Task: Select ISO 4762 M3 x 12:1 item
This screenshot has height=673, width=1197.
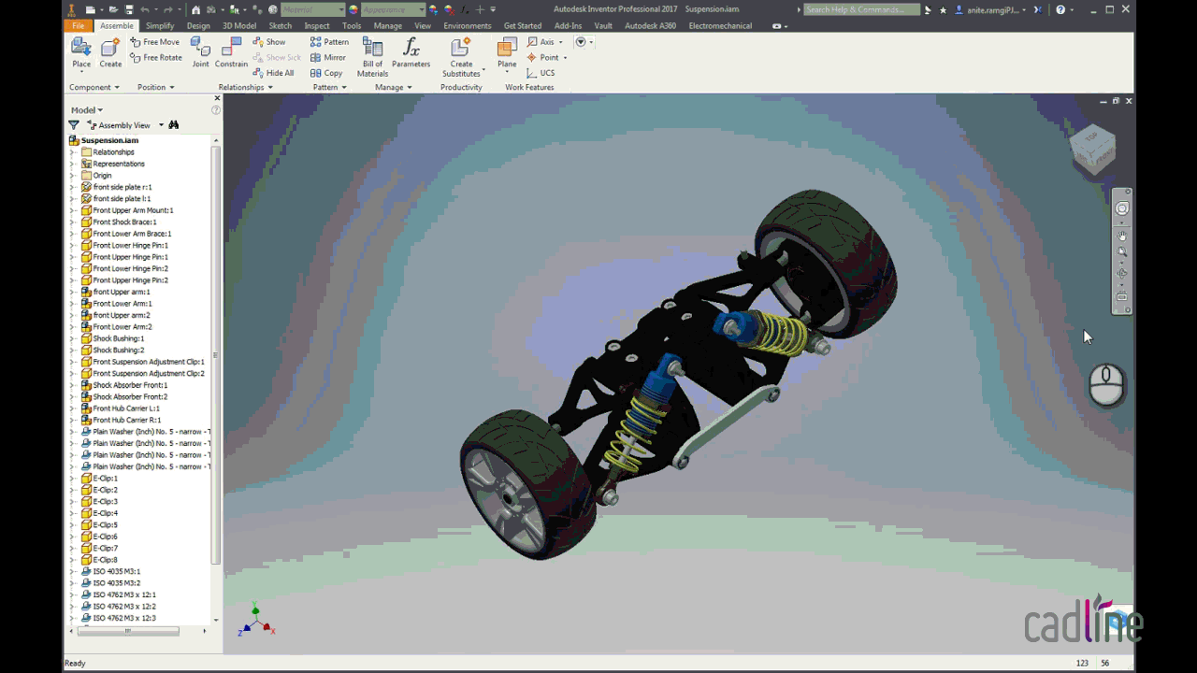Action: tap(124, 594)
